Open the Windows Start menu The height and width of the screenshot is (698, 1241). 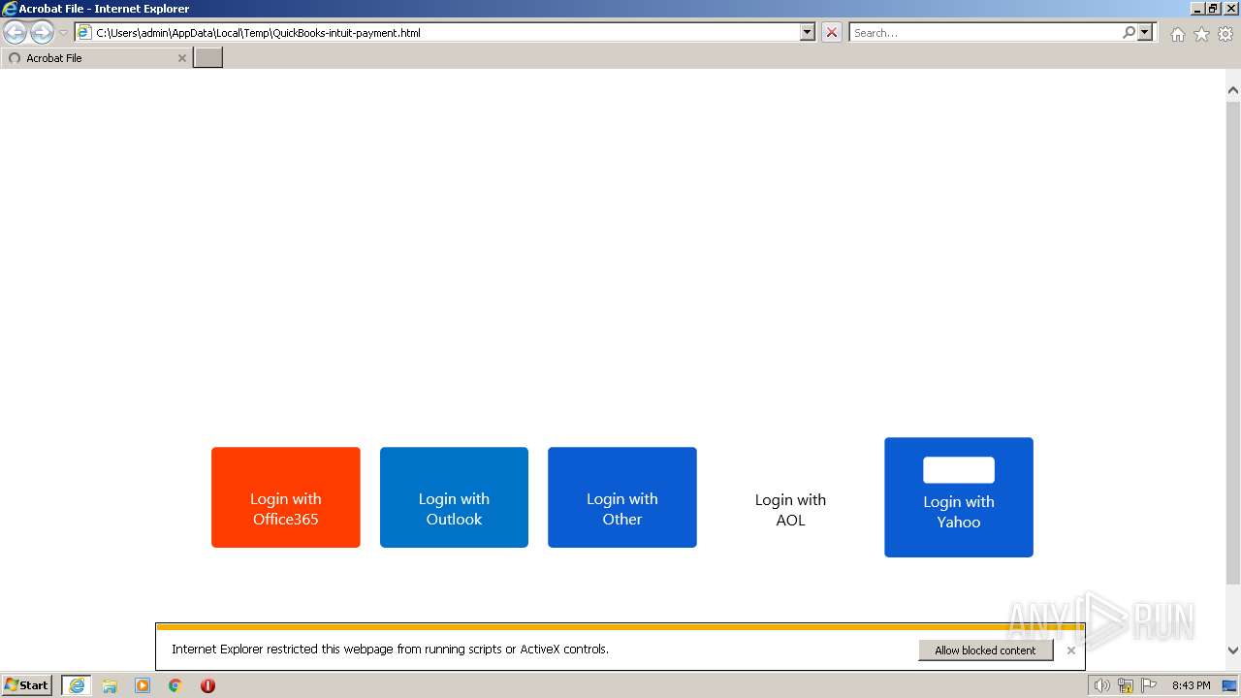pyautogui.click(x=26, y=685)
